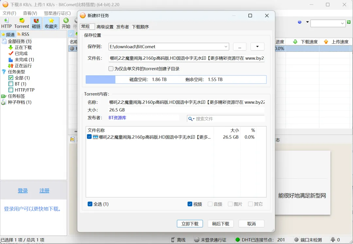Image resolution: width=353 pixels, height=244 pixels.
Task: Open the 文件(F) menu
Action: coord(9,13)
